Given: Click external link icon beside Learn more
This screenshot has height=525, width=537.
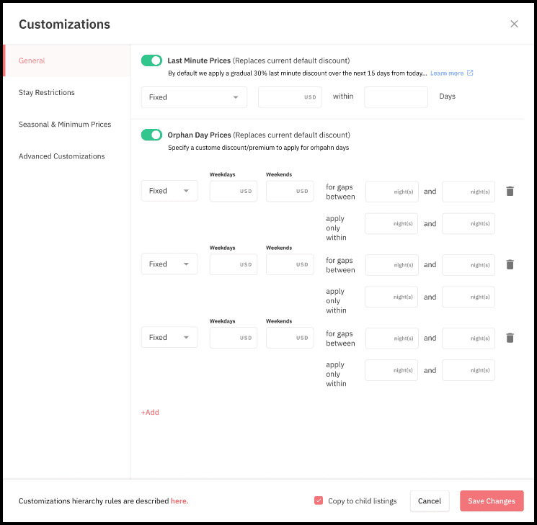Looking at the screenshot, I should [470, 73].
